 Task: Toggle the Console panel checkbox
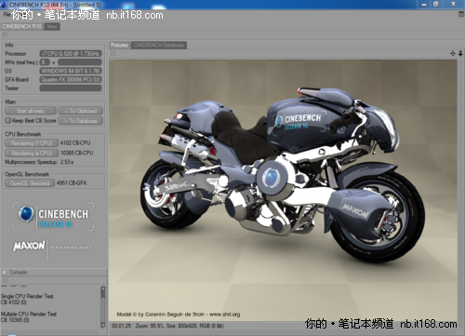pos(5,272)
